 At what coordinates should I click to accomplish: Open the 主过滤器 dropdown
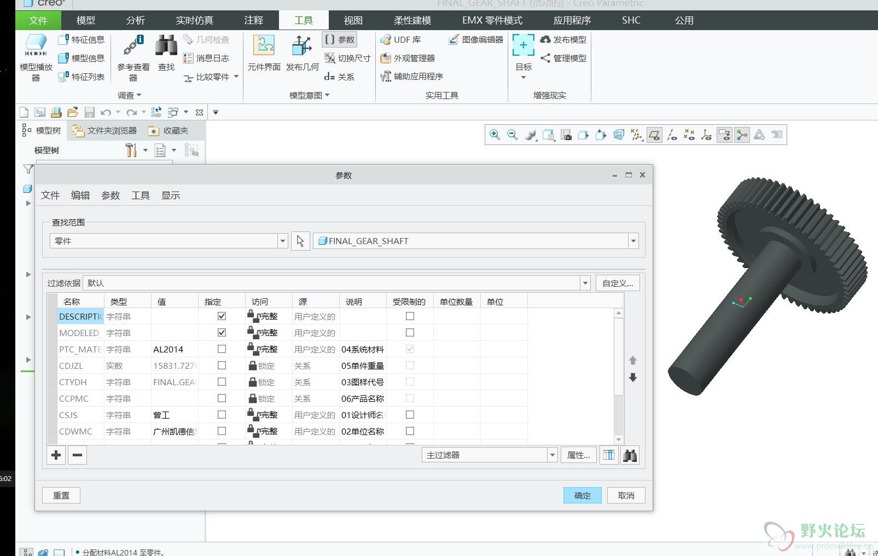552,455
